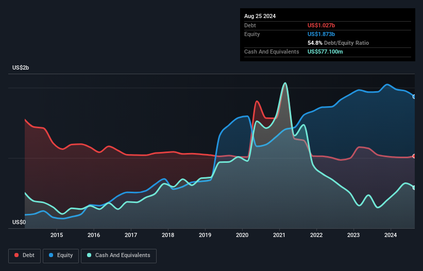Toggle the Equity legend button
This screenshot has width=423, height=271.
point(61,256)
